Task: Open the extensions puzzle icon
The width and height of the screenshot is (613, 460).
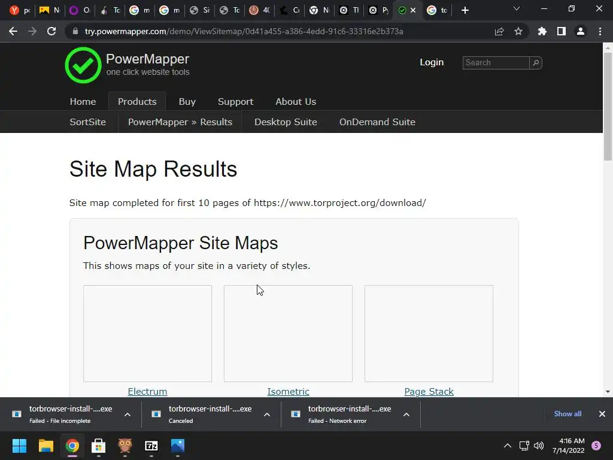Action: click(542, 31)
